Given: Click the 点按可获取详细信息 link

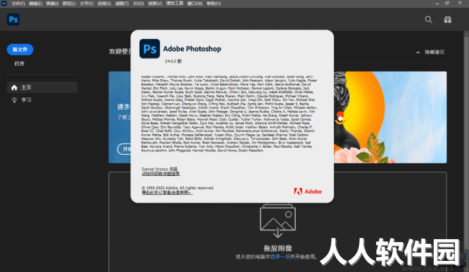Looking at the screenshot, I should click(161, 174).
